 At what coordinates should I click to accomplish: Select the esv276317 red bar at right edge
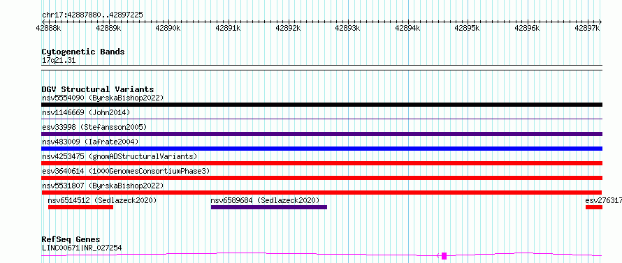[594, 207]
